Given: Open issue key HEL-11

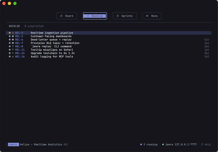Looking at the screenshot, I should (20, 50).
